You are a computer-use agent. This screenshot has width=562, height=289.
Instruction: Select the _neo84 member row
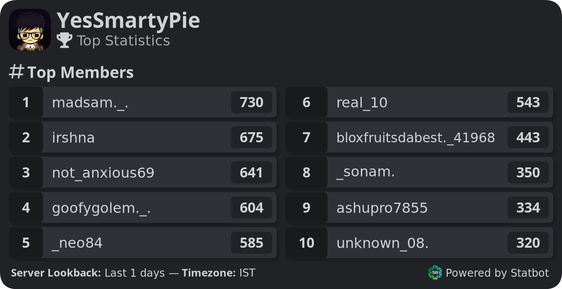[x=143, y=243]
